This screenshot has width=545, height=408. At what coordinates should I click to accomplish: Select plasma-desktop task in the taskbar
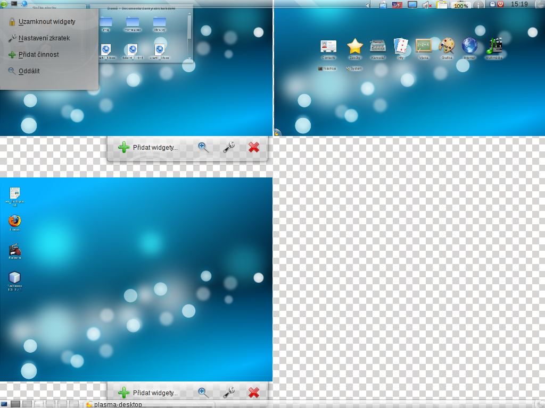click(x=114, y=404)
